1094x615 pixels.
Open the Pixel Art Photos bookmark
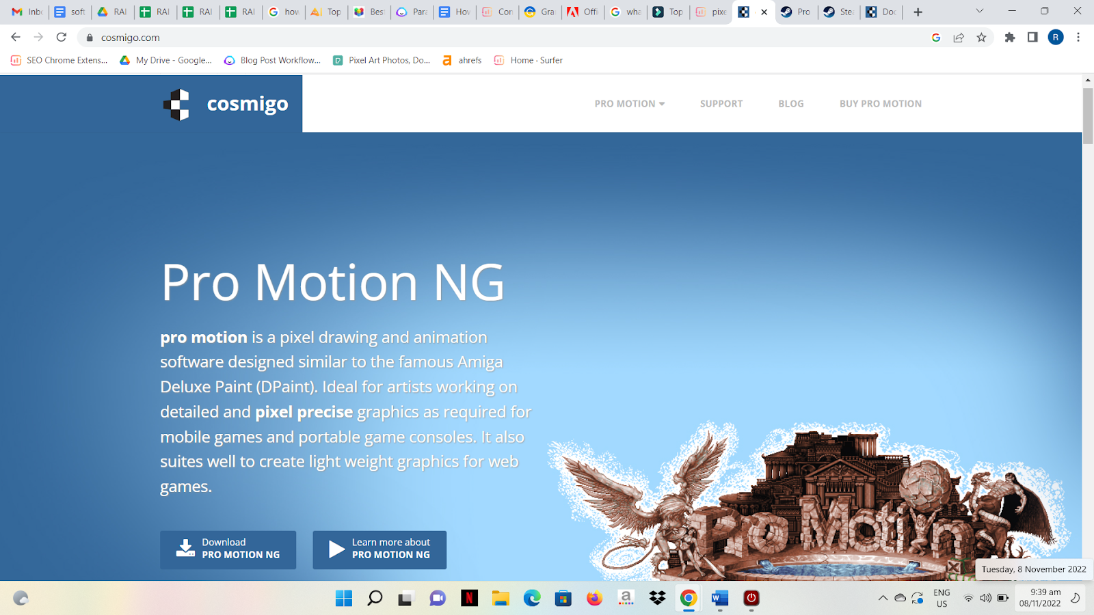coord(382,60)
